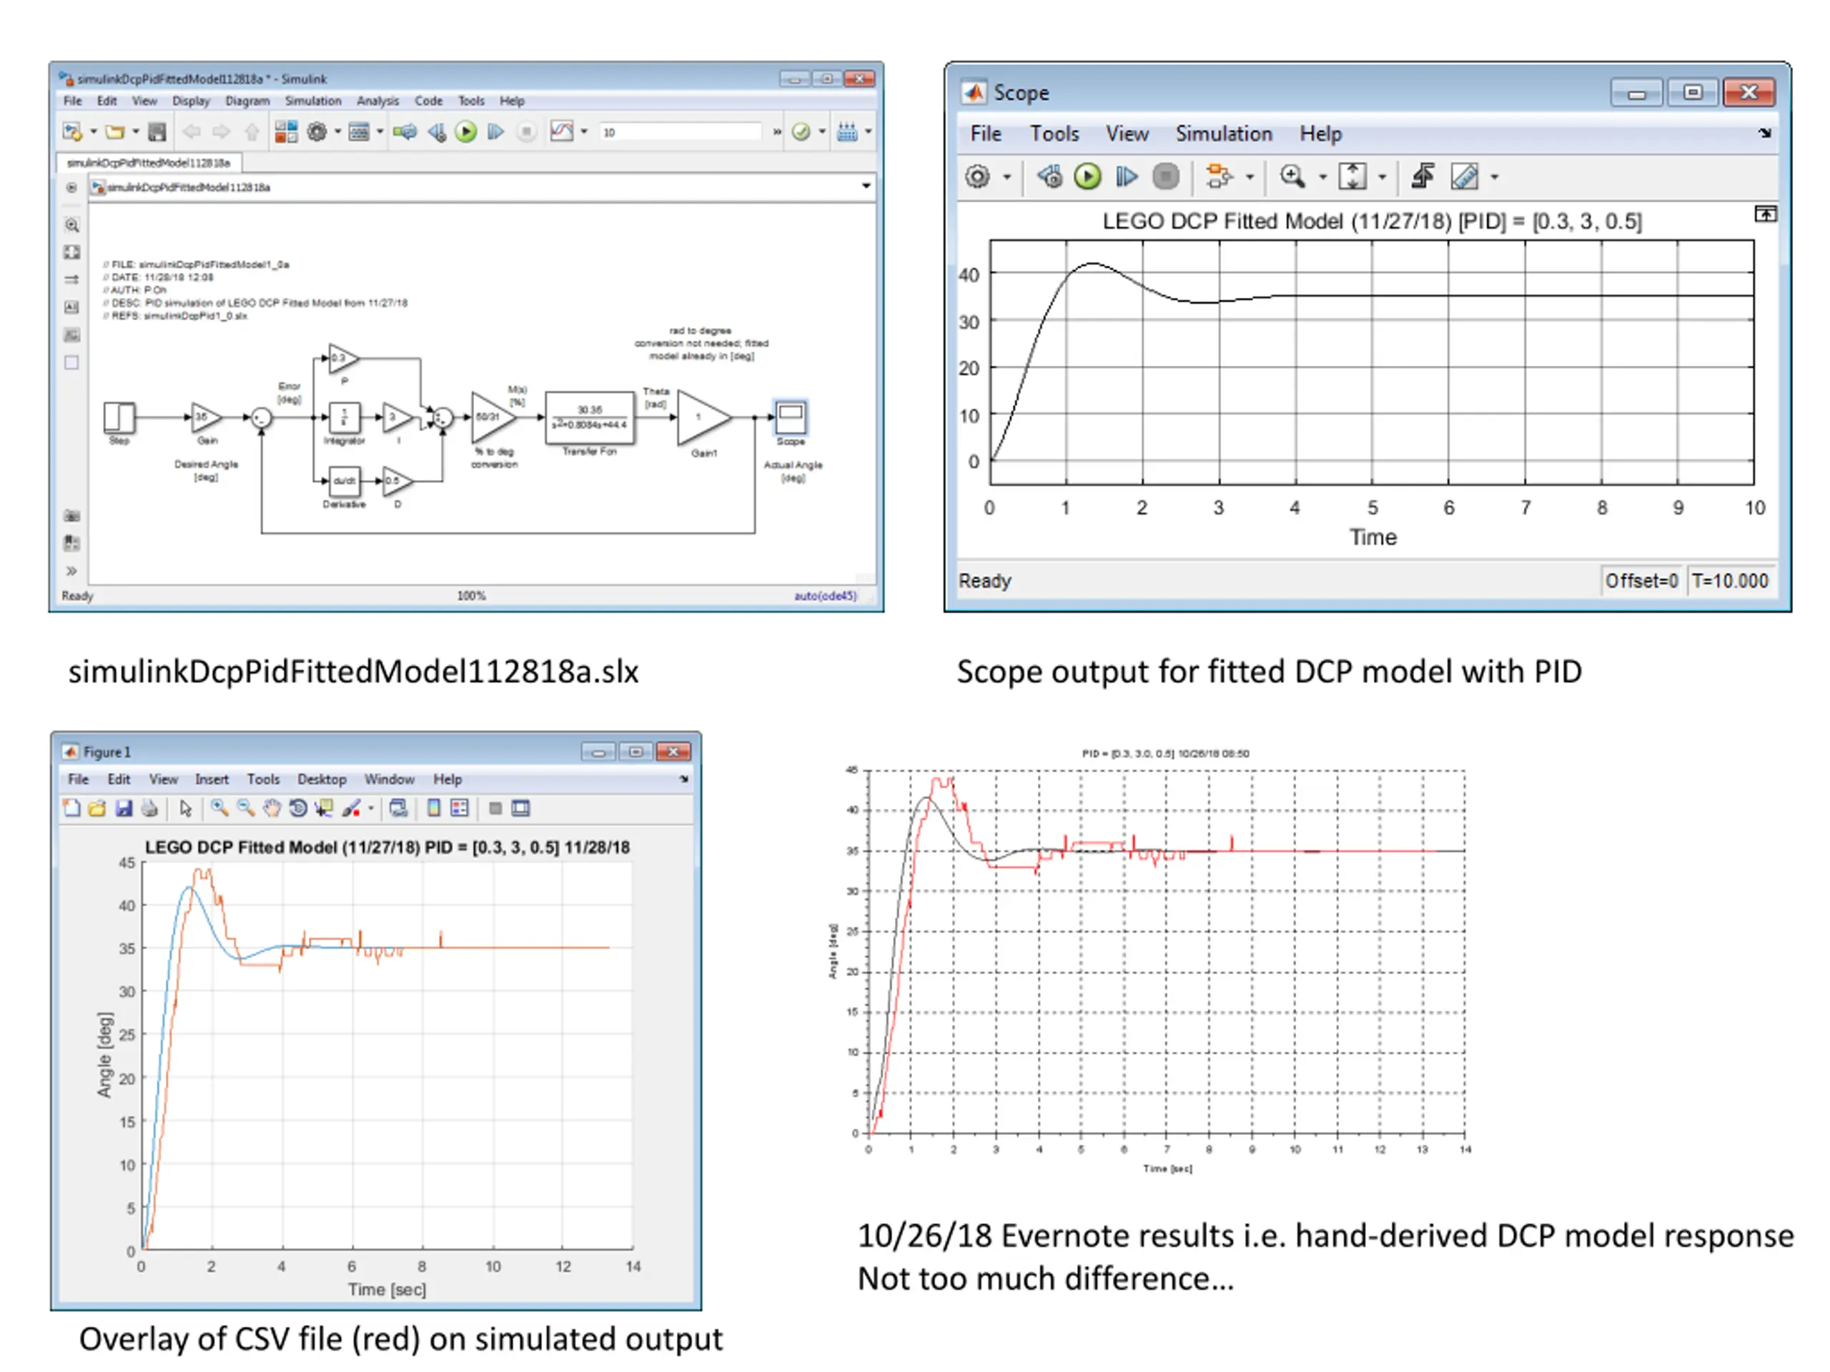1830x1372 pixels.
Task: Maximize axes icon in Scope plot corner
Action: 1765,214
